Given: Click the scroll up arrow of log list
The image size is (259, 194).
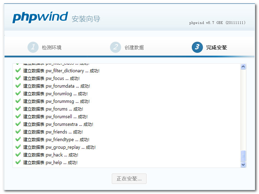Looking at the screenshot, I should click(243, 67).
